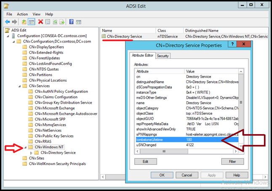Screen dimensions: 272x191
Task: Open the Action menu
Action: [x=22, y=14]
